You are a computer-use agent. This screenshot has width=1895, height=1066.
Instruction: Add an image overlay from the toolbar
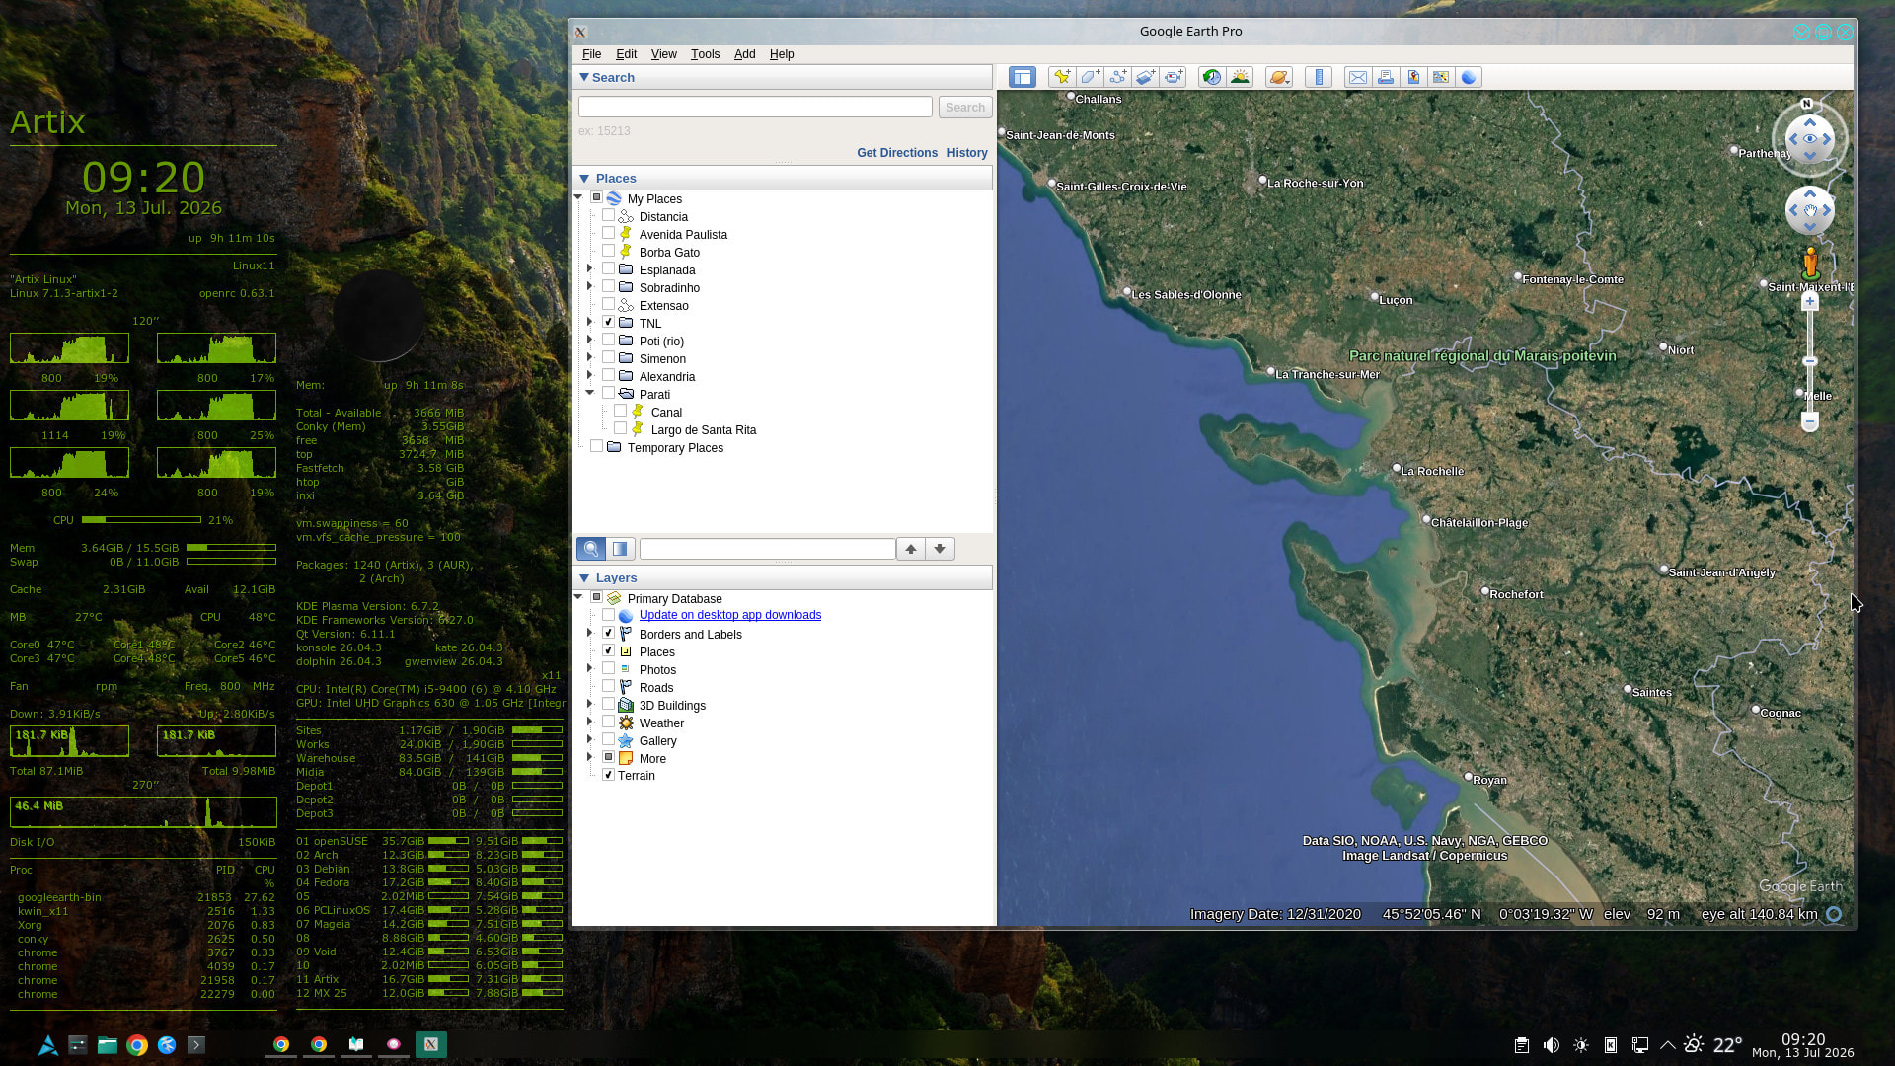1145,77
